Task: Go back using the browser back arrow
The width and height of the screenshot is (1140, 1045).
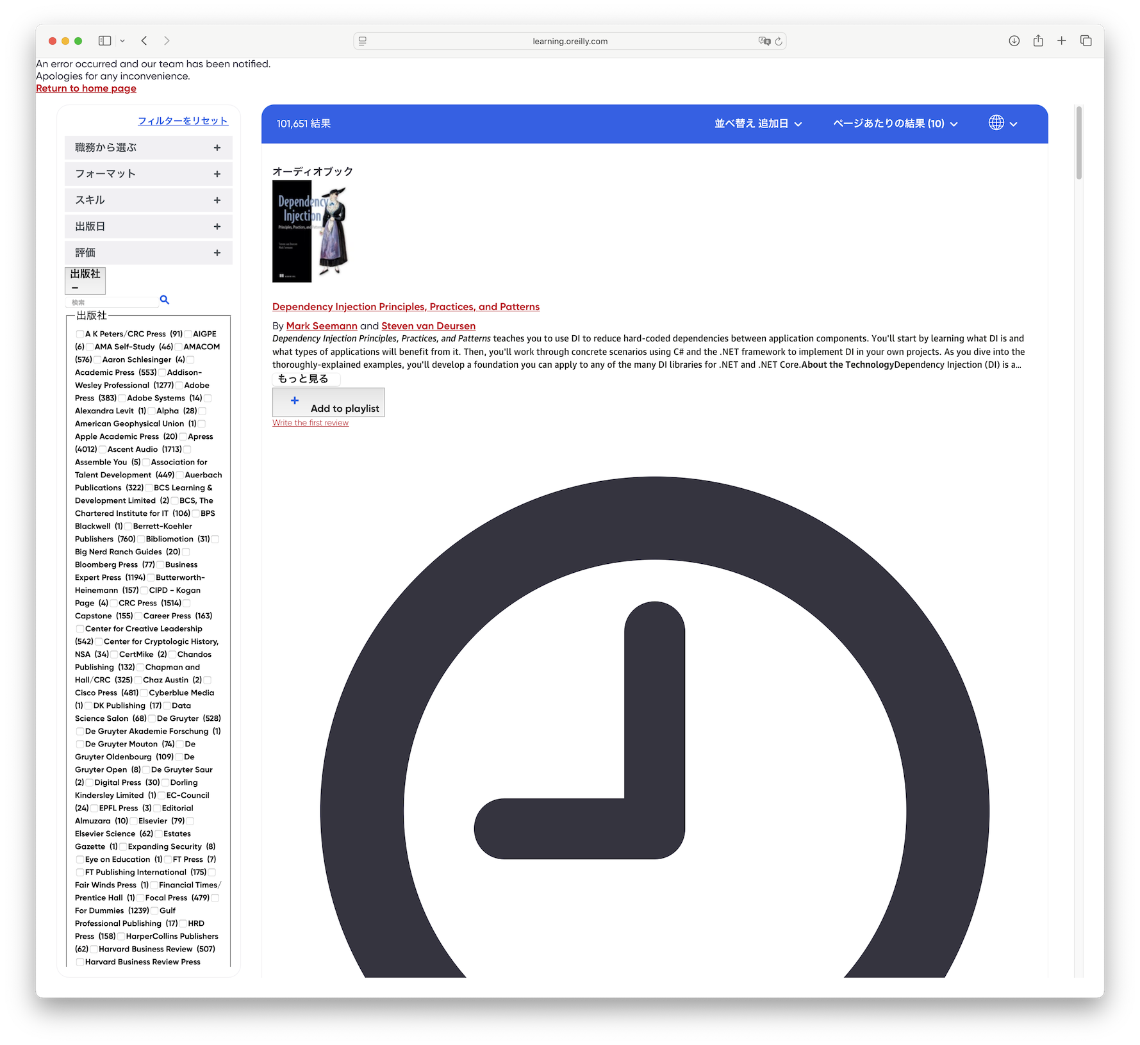Action: (x=144, y=41)
